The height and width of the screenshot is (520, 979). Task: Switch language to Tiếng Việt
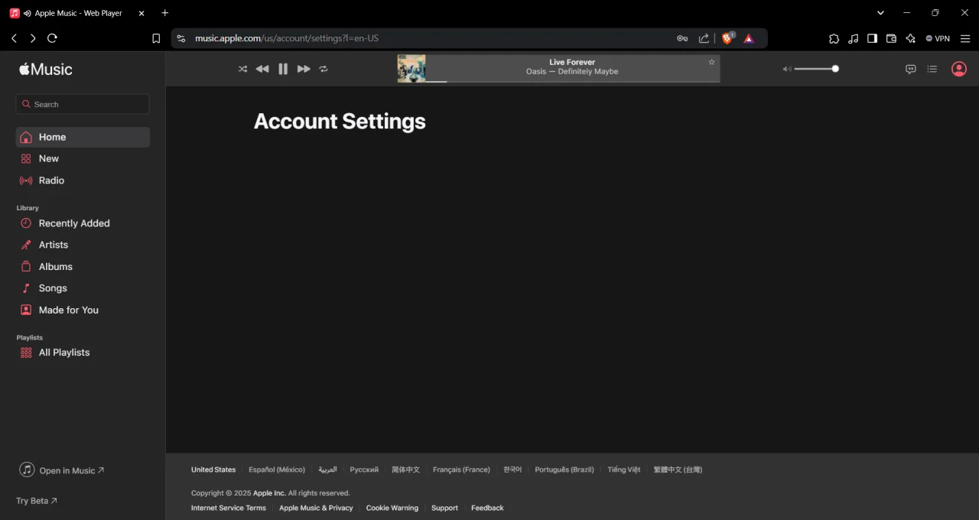(624, 470)
